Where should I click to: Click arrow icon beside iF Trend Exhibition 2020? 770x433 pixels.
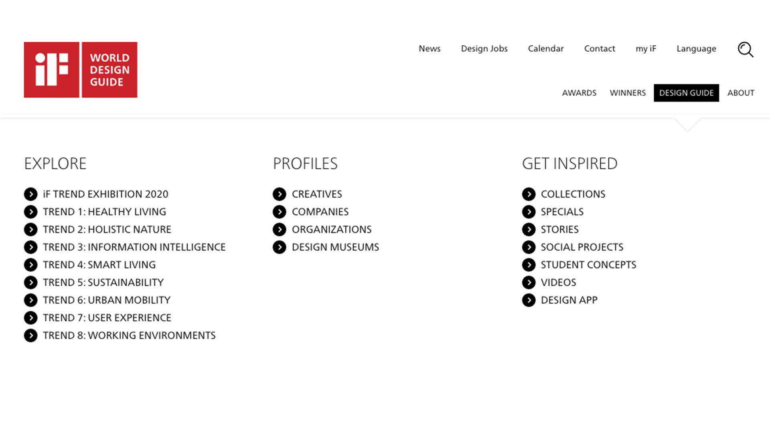tap(30, 194)
